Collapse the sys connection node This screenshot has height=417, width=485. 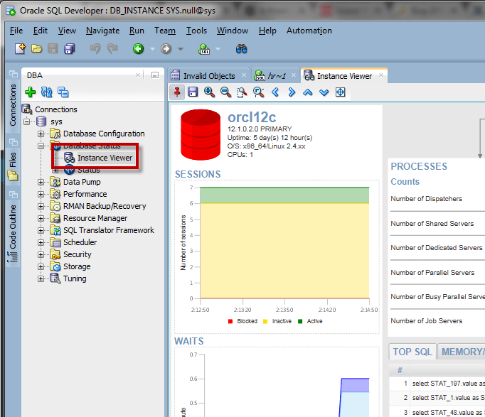click(x=27, y=121)
